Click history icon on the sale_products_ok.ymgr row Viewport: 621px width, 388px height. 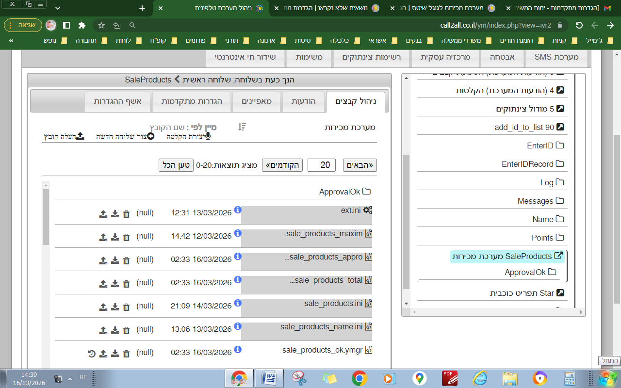[92, 354]
